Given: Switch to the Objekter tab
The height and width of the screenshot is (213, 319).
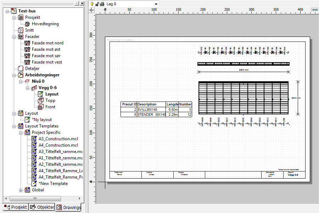Looking at the screenshot, I should point(42,207).
